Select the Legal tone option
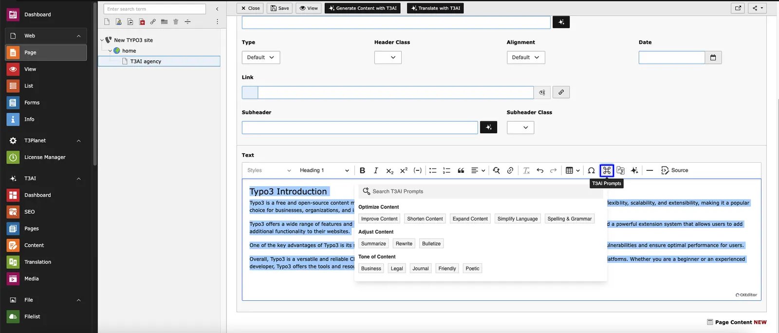Viewport: 779px width, 333px height. [397, 268]
